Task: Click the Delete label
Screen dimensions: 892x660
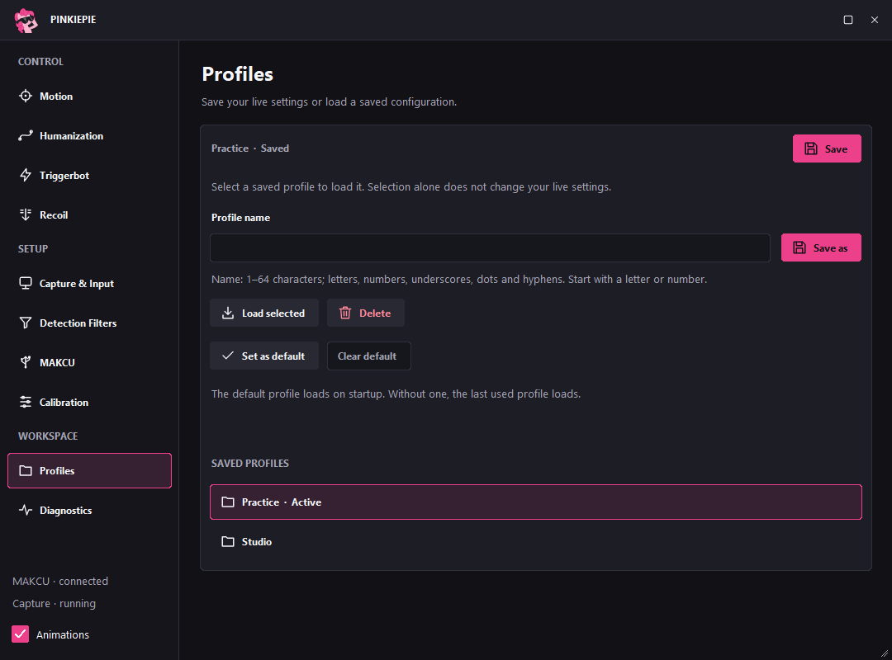Action: [x=375, y=313]
